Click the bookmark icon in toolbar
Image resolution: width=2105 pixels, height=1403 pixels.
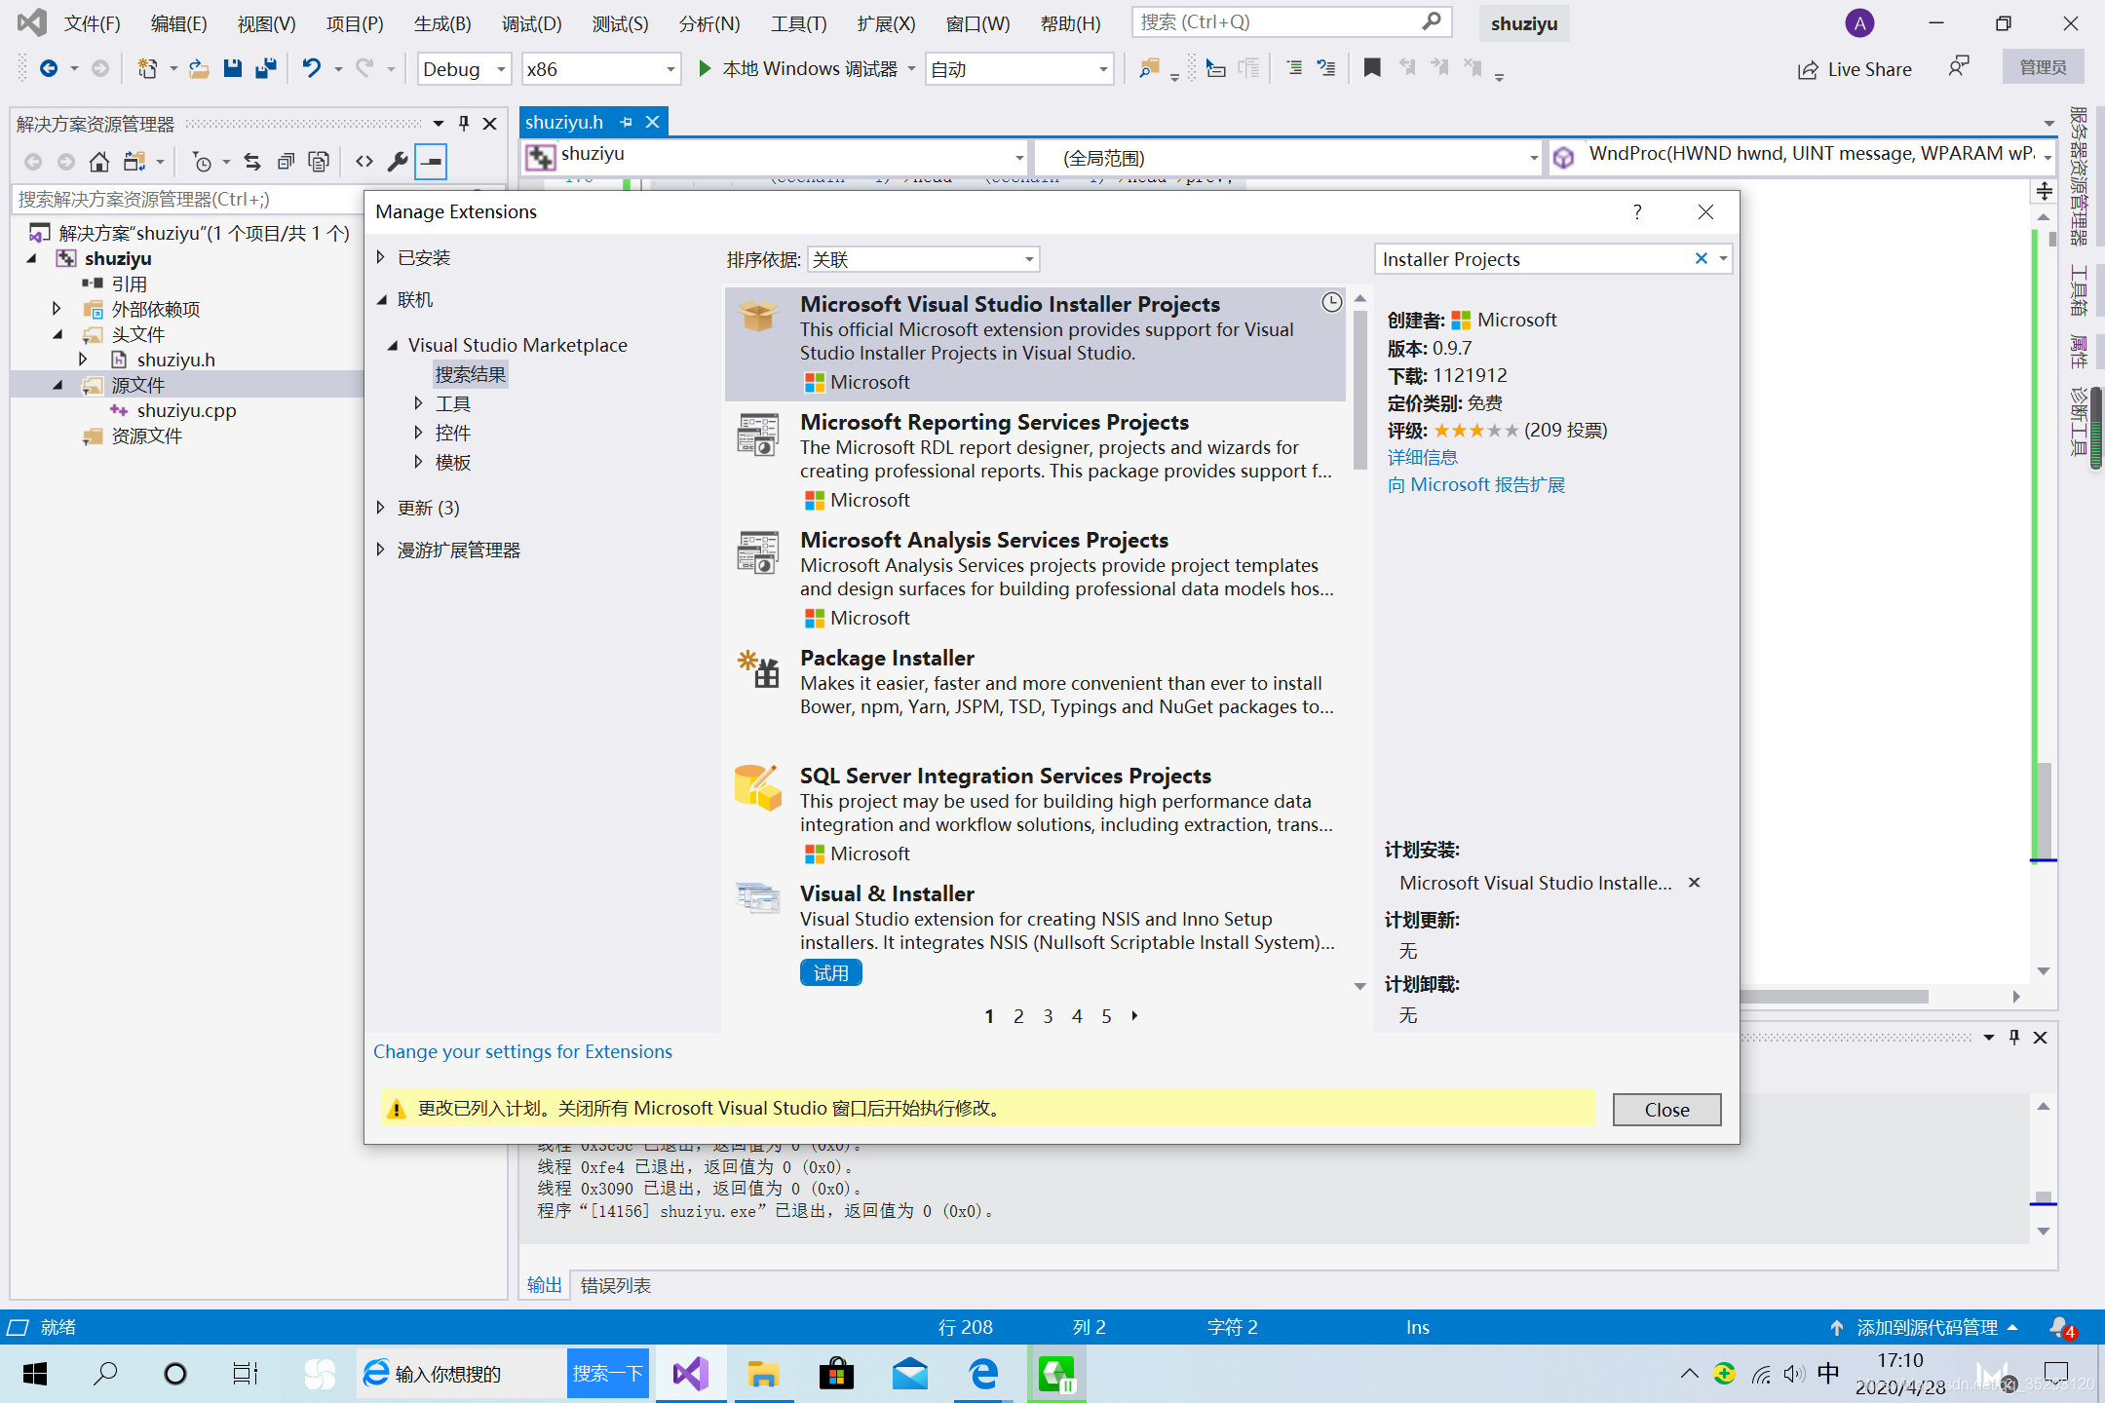click(x=1371, y=68)
